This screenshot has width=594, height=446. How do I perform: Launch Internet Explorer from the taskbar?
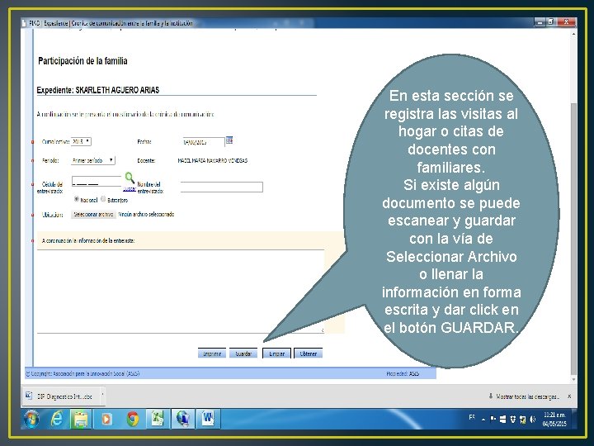(x=56, y=419)
